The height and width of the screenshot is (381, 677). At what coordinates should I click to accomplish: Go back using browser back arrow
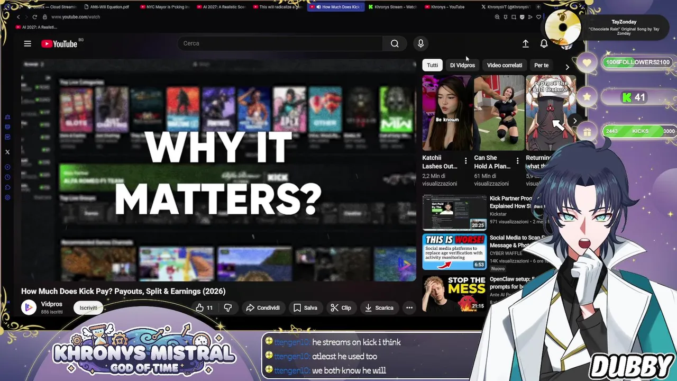(x=19, y=17)
